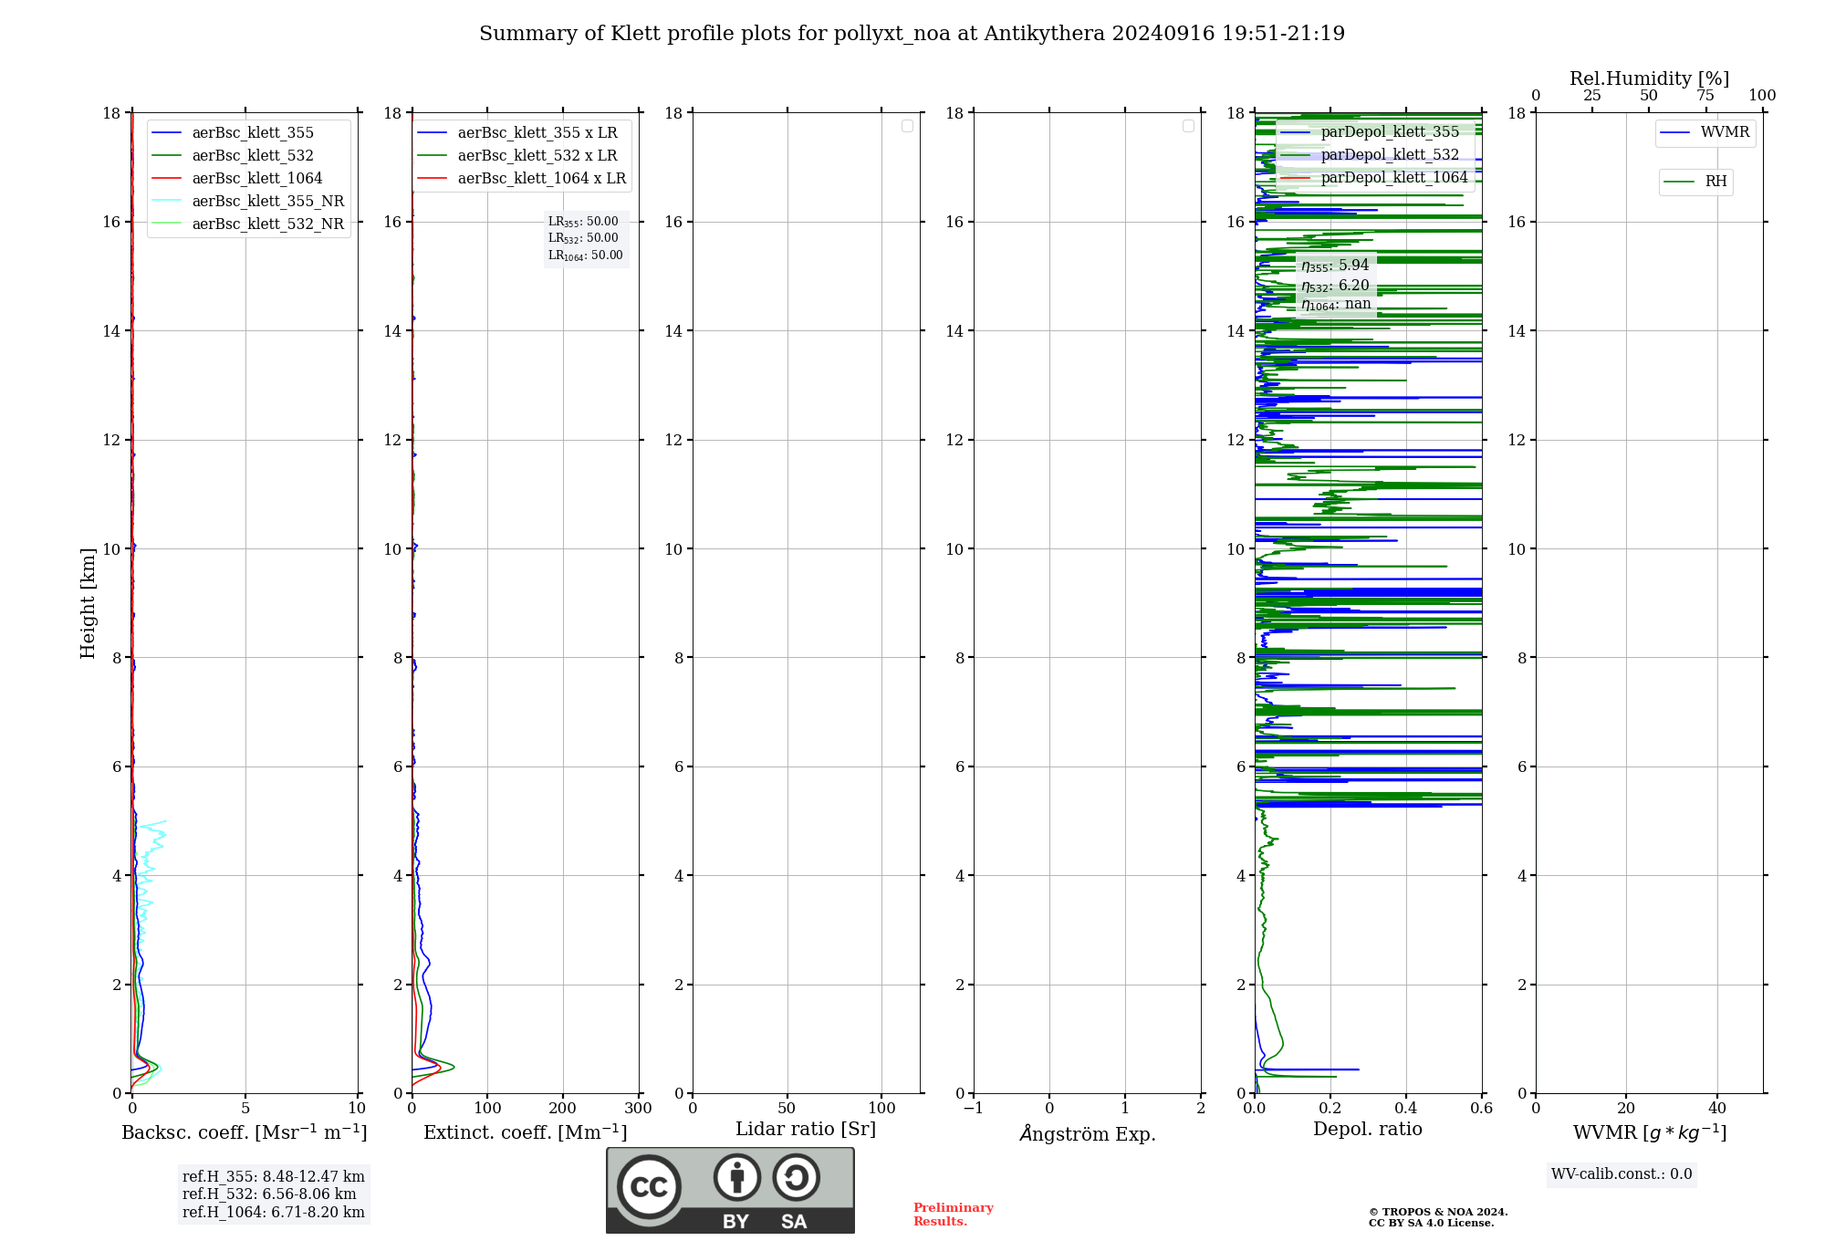The height and width of the screenshot is (1241, 1825).
Task: Click the WVMR [g*kg-1] axis label
Action: 1650,1132
